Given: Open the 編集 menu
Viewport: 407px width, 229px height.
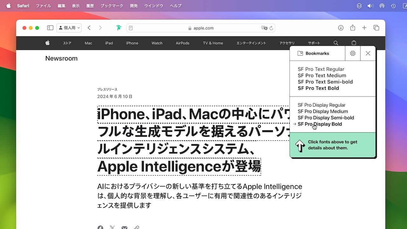Looking at the screenshot, I should coord(61,6).
